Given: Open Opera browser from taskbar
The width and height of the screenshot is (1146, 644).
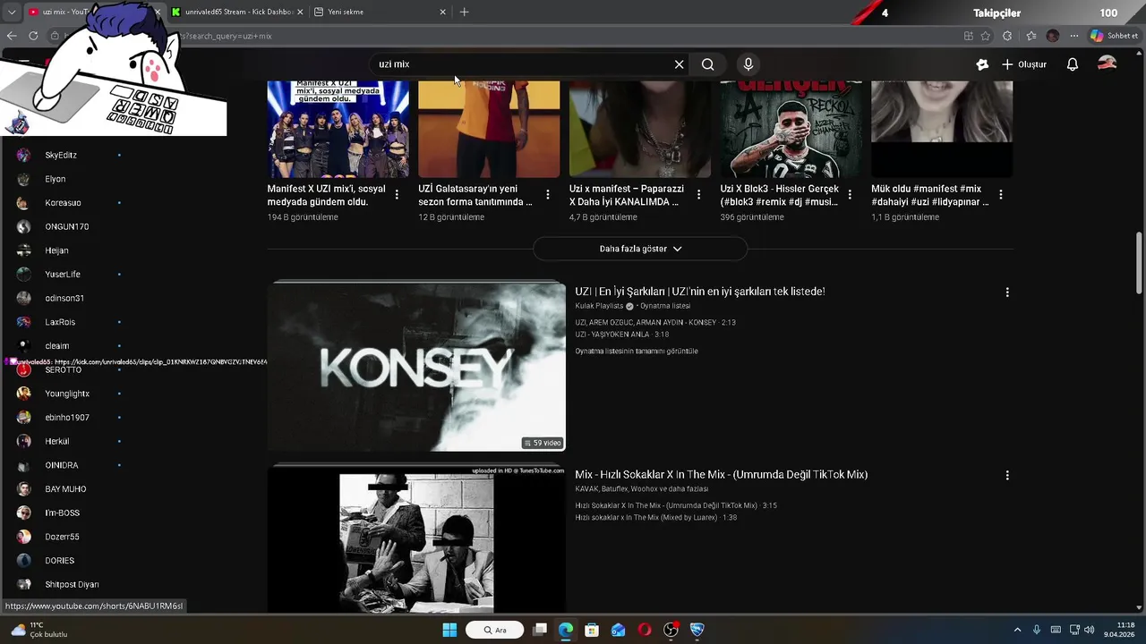Looking at the screenshot, I should point(645,630).
